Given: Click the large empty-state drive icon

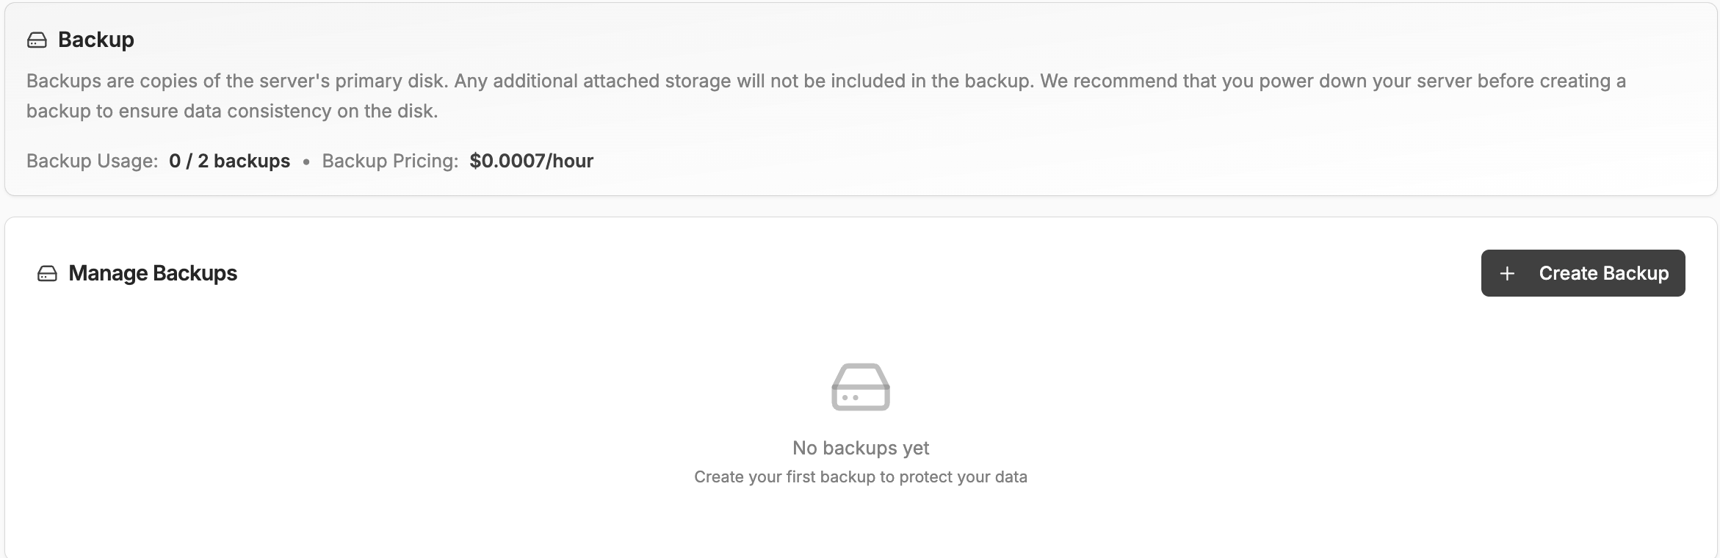Looking at the screenshot, I should point(860,387).
